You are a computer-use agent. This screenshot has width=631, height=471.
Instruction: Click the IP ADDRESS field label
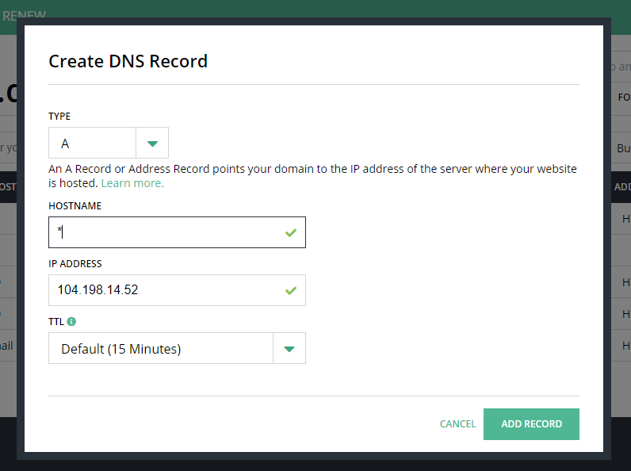(75, 264)
